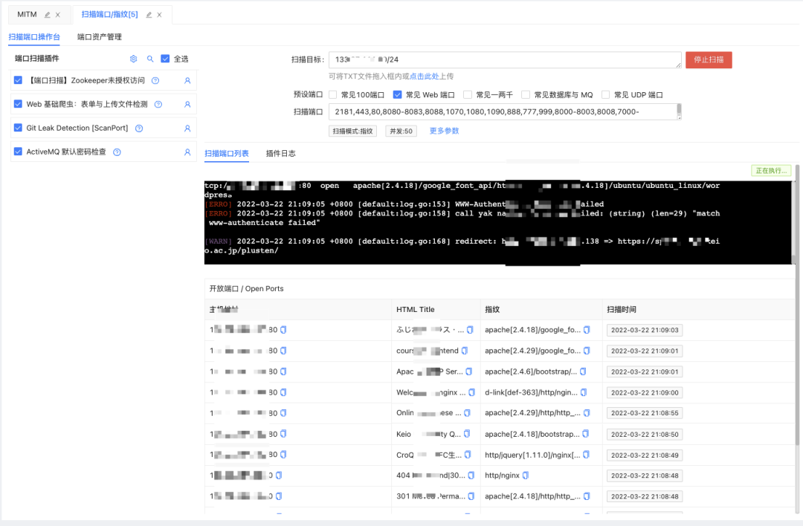Click the 开放端口 / Open Ports heading
This screenshot has width=803, height=526.
point(246,288)
